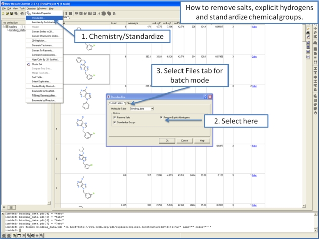Uncheck the Remove Salts checkbox
Screen dimensions: 319x239
point(115,117)
